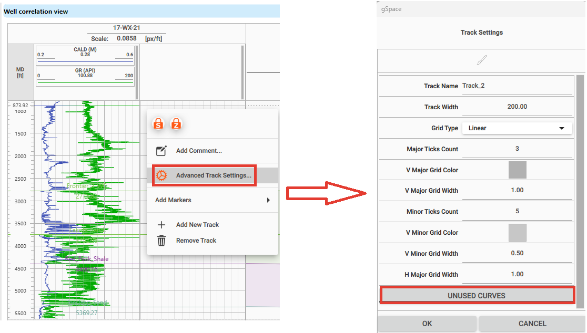This screenshot has width=587, height=333.
Task: Click the pen edit icon in Track Settings
Action: click(481, 60)
